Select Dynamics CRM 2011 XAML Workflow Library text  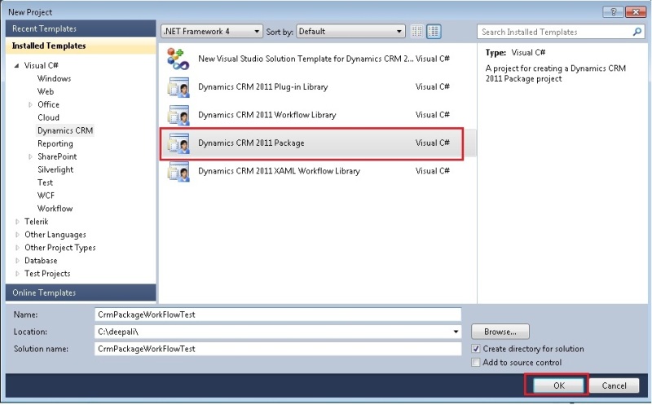click(279, 171)
